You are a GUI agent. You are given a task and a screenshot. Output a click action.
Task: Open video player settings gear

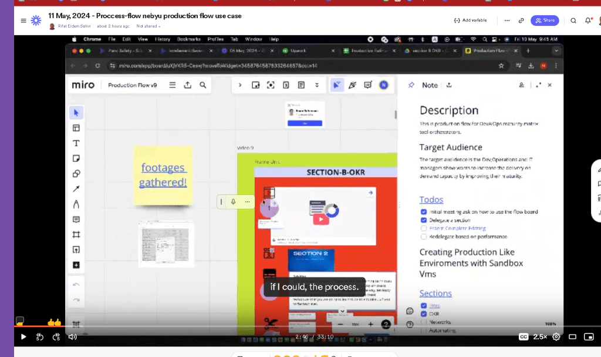[556, 336]
